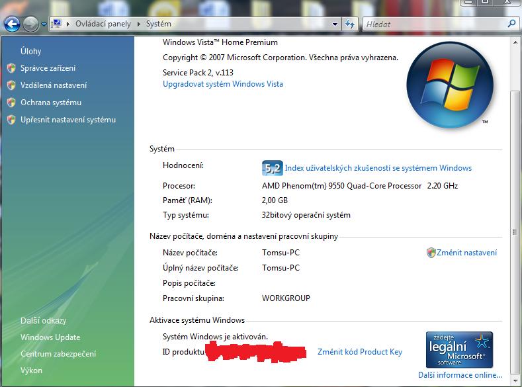Open Správce zařízení task

(x=48, y=68)
